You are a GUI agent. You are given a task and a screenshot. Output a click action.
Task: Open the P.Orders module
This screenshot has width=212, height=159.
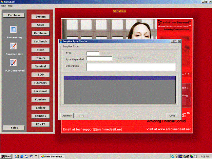click(40, 83)
